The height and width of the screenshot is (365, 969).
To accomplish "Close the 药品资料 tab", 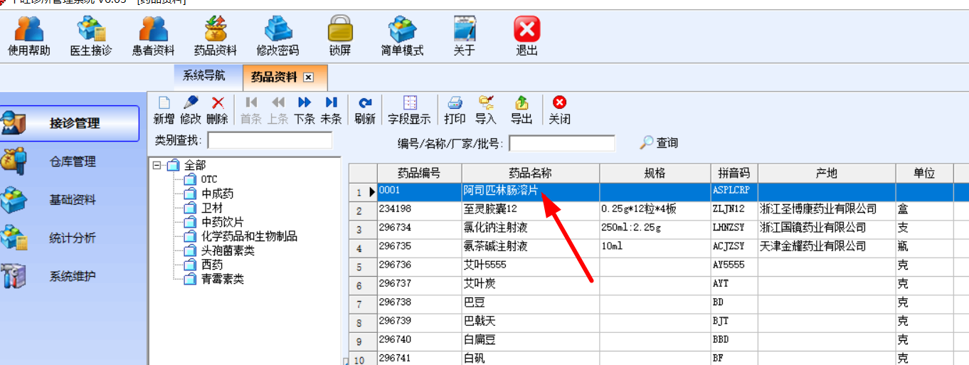I will click(x=308, y=77).
